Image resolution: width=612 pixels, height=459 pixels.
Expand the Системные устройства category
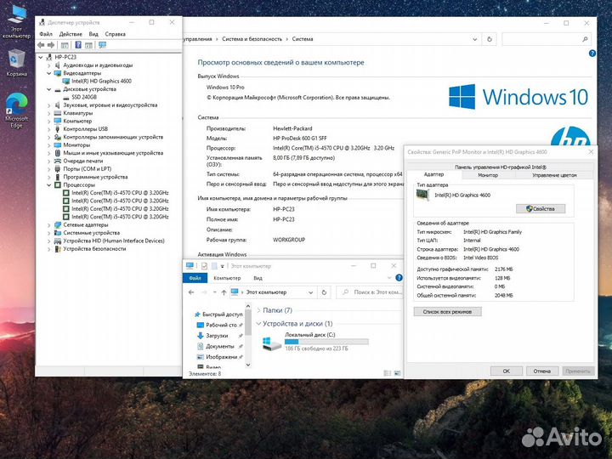click(49, 233)
